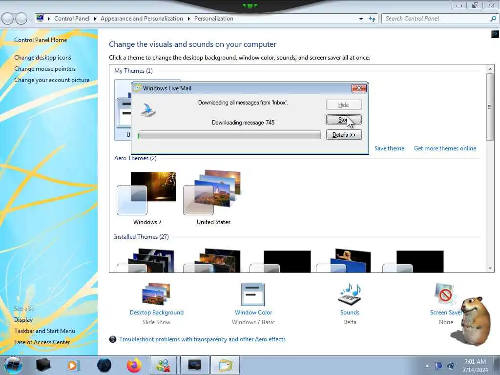The height and width of the screenshot is (375, 500).
Task: Click the download progress bar in Windows Live Mail
Action: tap(229, 135)
